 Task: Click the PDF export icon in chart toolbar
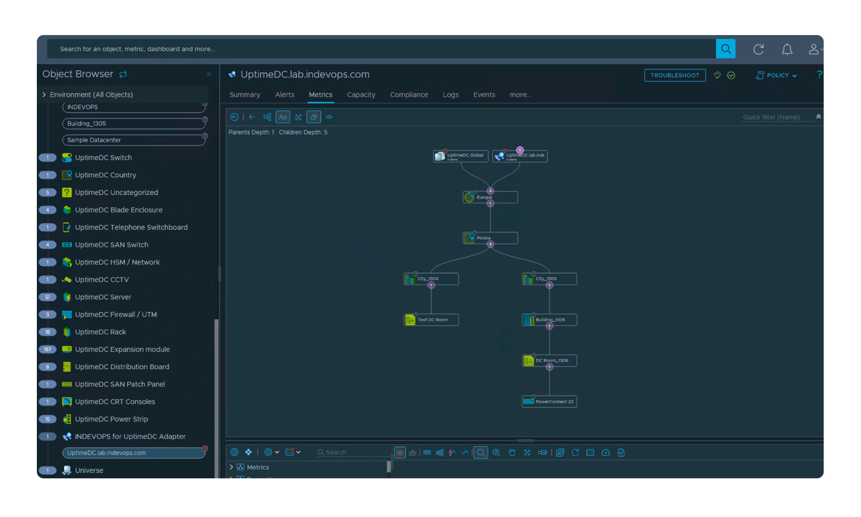click(x=621, y=452)
